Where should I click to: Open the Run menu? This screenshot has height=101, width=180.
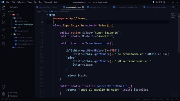point(40,2)
